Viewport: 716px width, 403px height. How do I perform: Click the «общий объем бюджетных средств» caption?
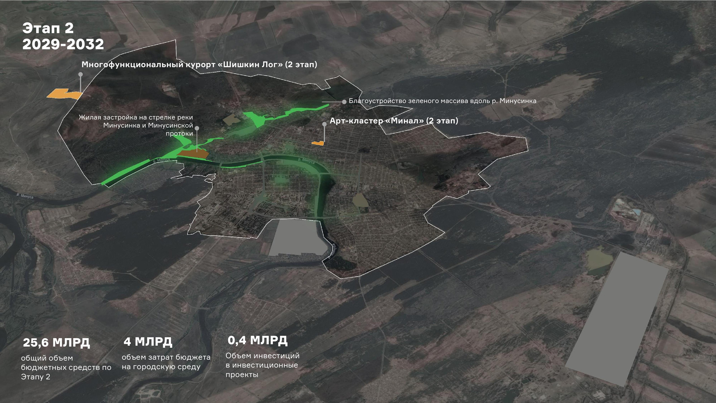(66, 367)
